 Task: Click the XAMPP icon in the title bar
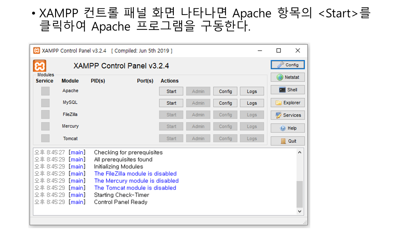point(37,51)
